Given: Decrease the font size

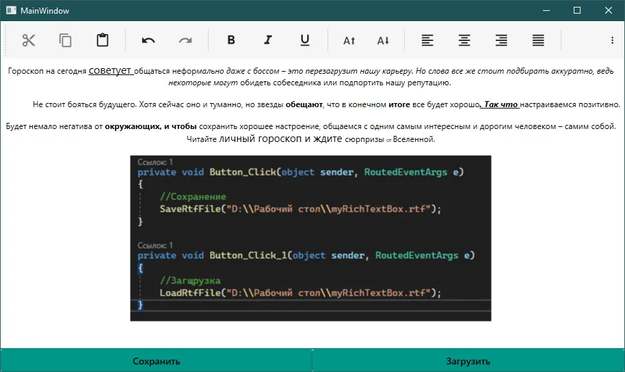Looking at the screenshot, I should click(x=383, y=40).
